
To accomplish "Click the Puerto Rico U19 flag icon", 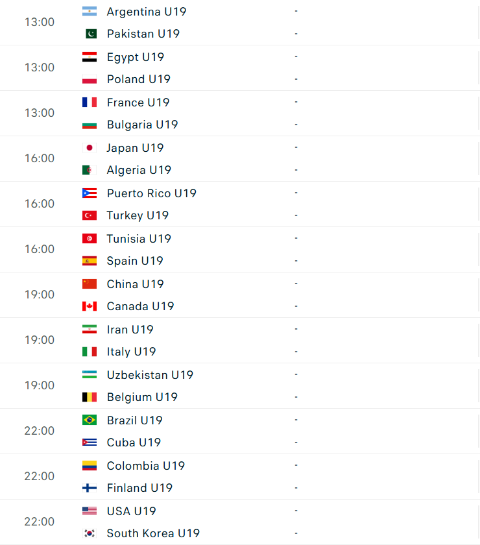I will point(90,193).
